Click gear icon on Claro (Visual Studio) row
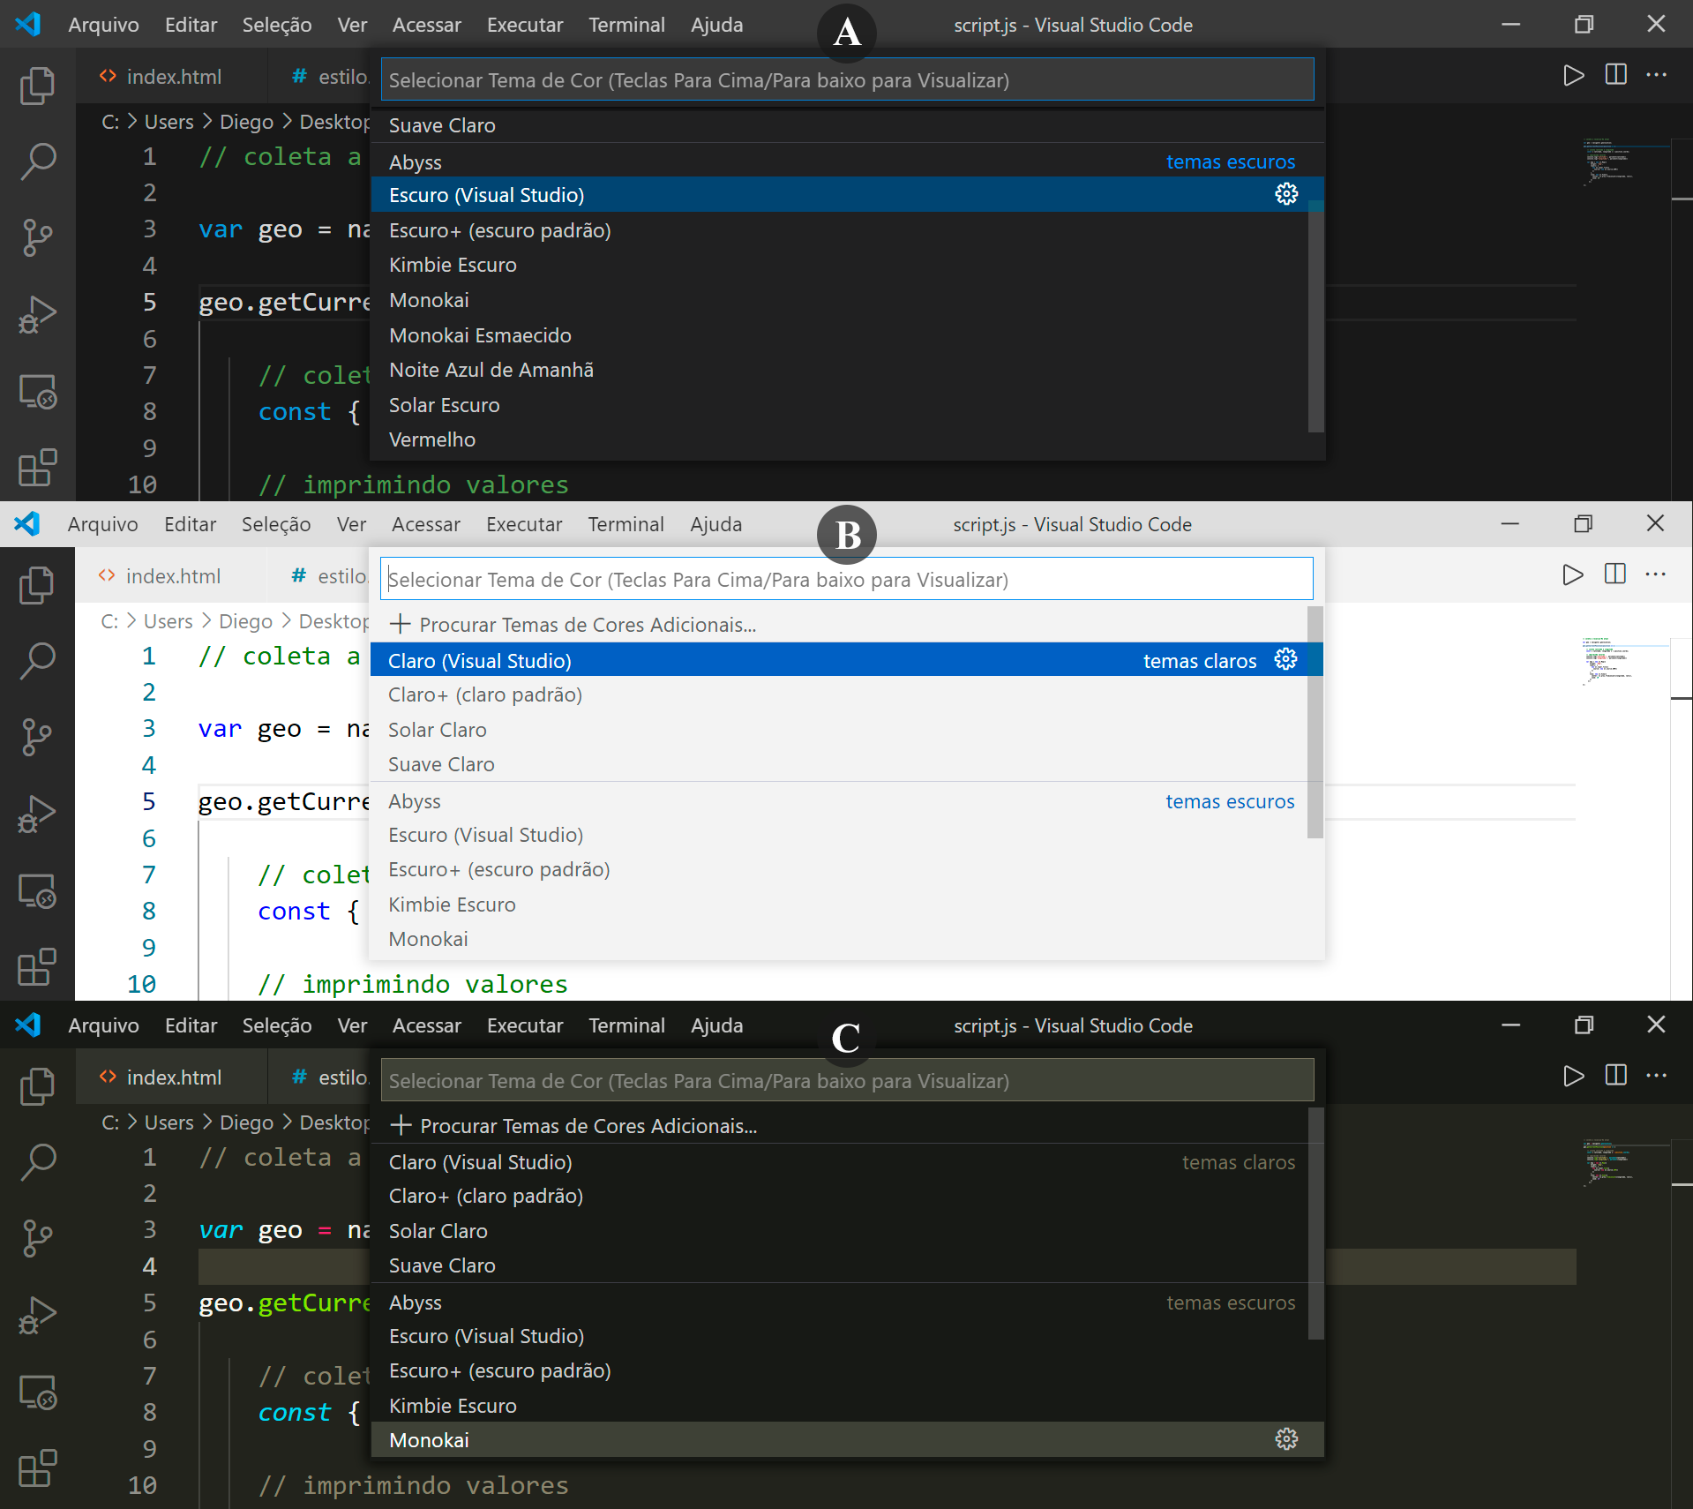This screenshot has width=1693, height=1509. tap(1285, 659)
